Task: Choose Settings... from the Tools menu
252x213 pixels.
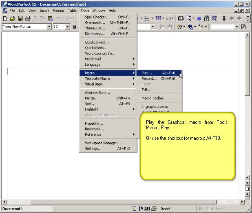Action: pos(108,148)
